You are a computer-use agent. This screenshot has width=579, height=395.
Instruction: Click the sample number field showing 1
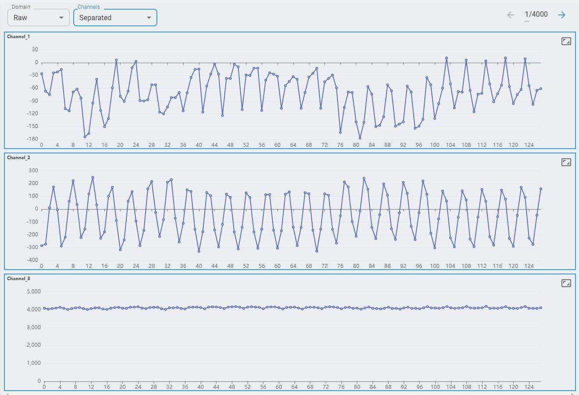(x=527, y=14)
